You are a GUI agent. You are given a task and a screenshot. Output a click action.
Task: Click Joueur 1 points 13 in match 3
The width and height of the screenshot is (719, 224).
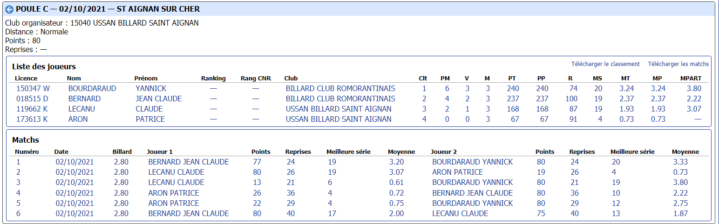257,182
